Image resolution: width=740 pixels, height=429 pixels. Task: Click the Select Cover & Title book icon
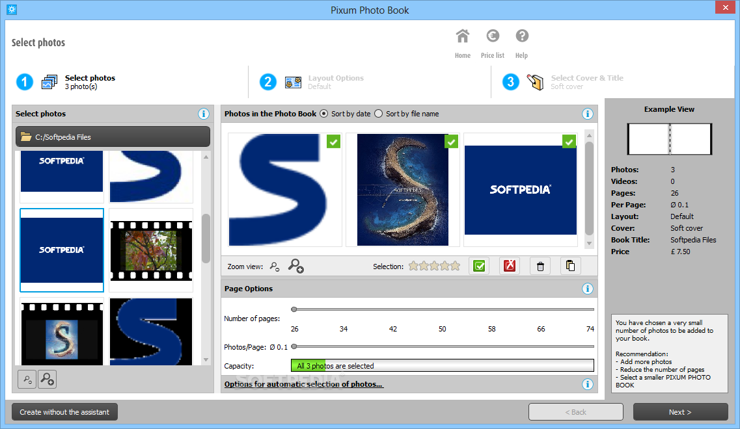pos(535,82)
